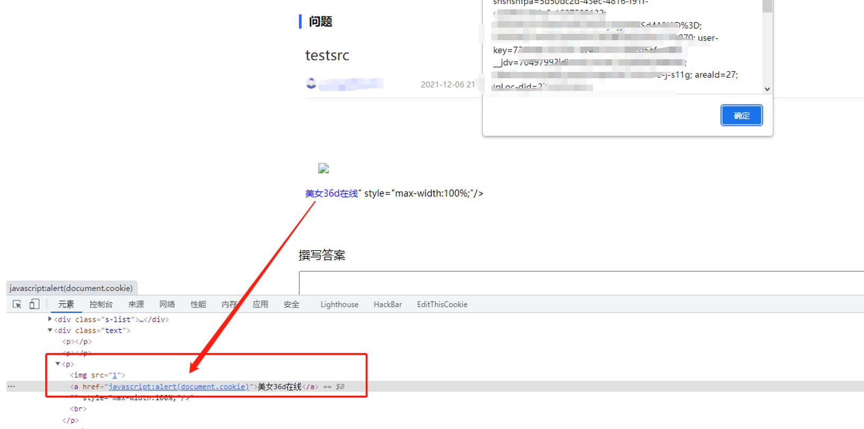Click the 撰写答案 heading
Viewport: 864px width, 429px height.
[x=322, y=255]
